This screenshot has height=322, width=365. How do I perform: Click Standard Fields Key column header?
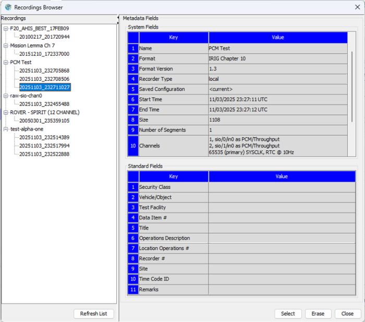click(x=174, y=176)
